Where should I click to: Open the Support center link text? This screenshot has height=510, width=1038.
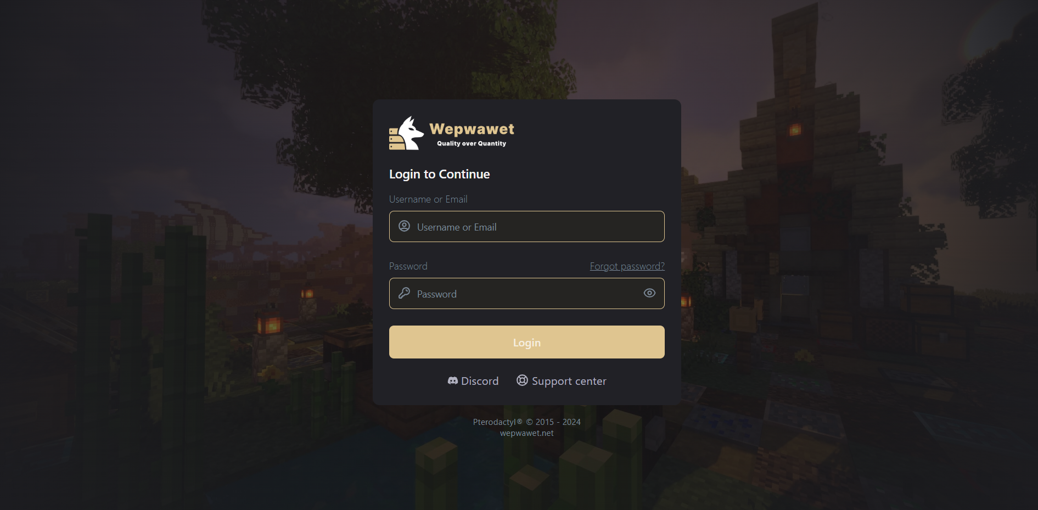coord(569,381)
